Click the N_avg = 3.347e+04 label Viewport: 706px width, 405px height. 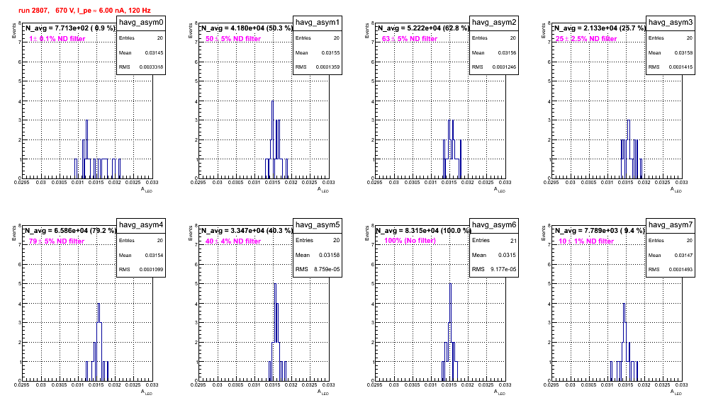(x=246, y=231)
